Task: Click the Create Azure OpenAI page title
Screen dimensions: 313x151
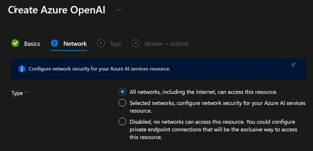Action: coord(57,10)
